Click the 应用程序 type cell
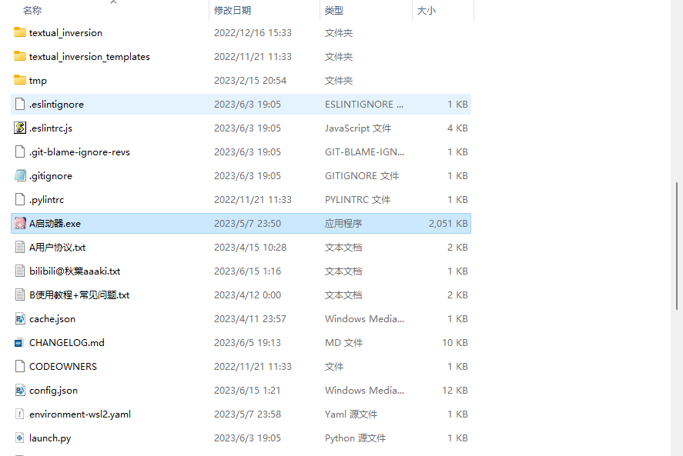683x456 pixels. coord(343,223)
